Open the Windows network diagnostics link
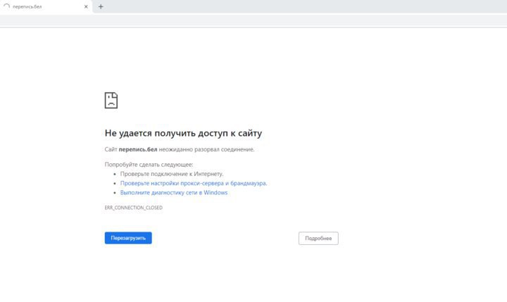This screenshot has height=302, width=507. point(174,193)
